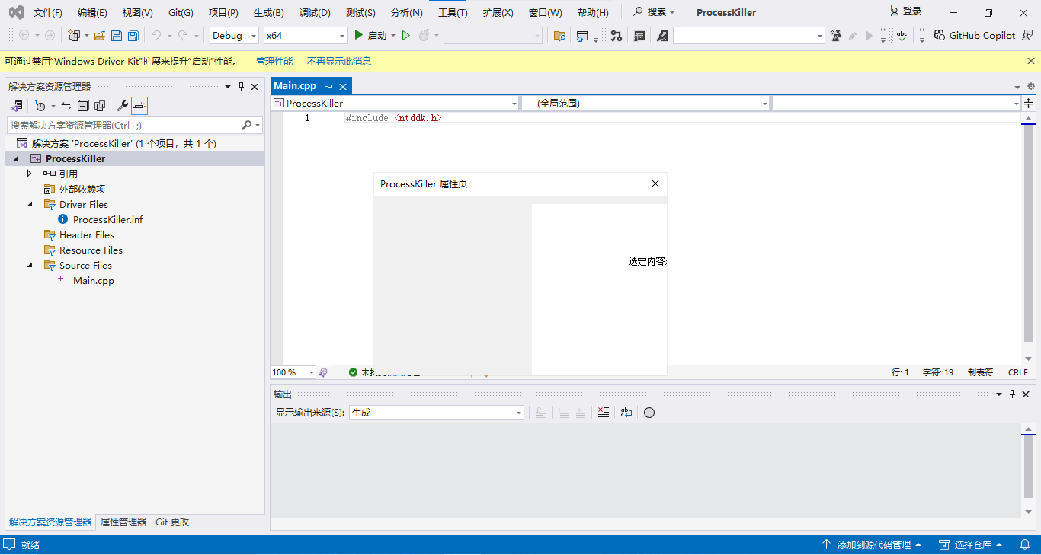Save all files
This screenshot has width=1041, height=555.
133,35
